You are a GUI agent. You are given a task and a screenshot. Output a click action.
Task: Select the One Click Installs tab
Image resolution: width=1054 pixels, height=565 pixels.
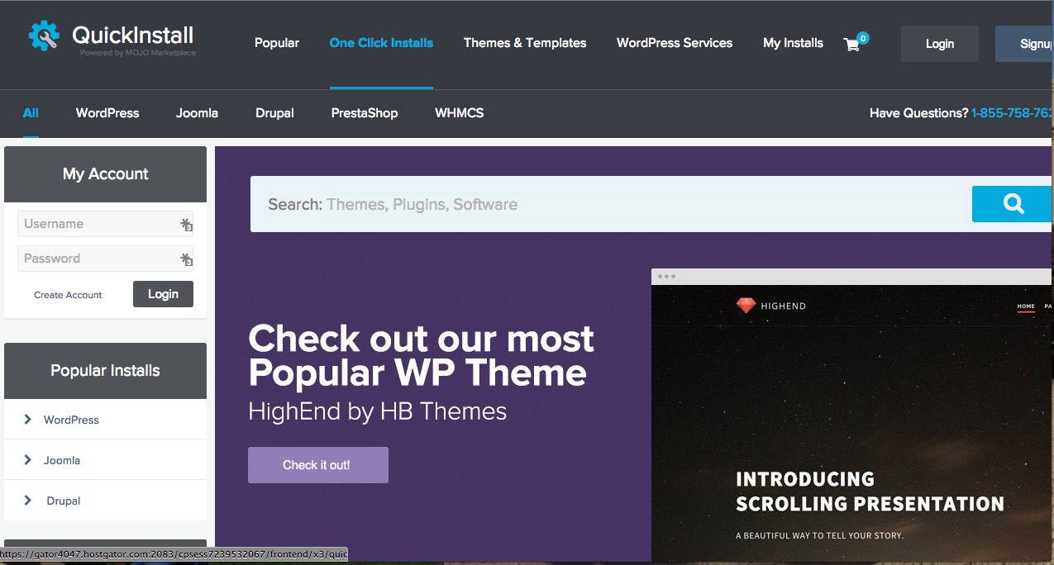click(x=381, y=43)
